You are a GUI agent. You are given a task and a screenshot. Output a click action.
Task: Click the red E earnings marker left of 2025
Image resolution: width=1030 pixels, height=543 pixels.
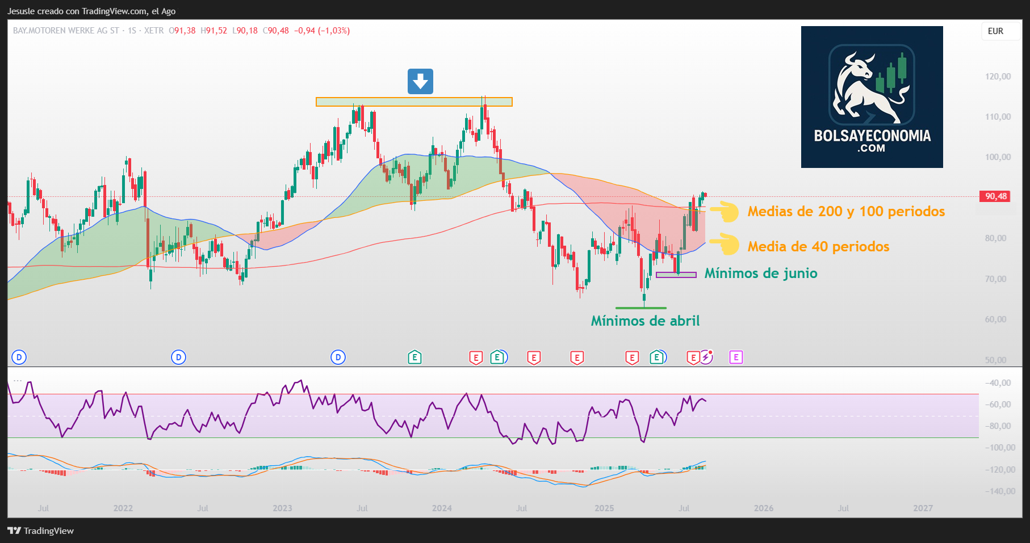(577, 357)
